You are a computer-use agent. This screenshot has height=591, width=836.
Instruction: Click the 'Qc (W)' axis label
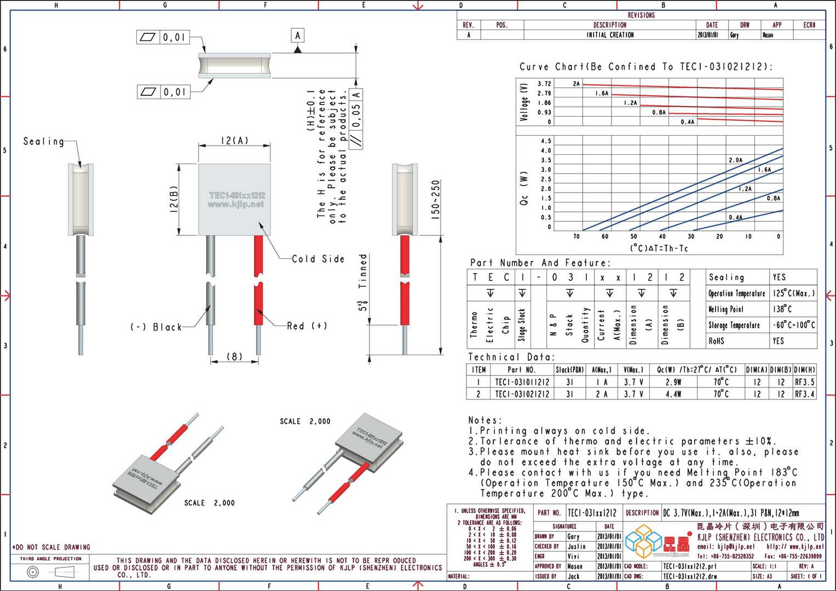(x=524, y=189)
